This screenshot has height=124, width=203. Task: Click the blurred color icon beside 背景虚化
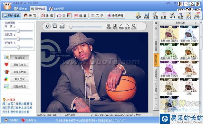click(x=6, y=79)
